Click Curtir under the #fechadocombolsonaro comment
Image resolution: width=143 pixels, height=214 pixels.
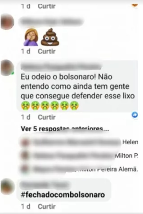point(46,207)
